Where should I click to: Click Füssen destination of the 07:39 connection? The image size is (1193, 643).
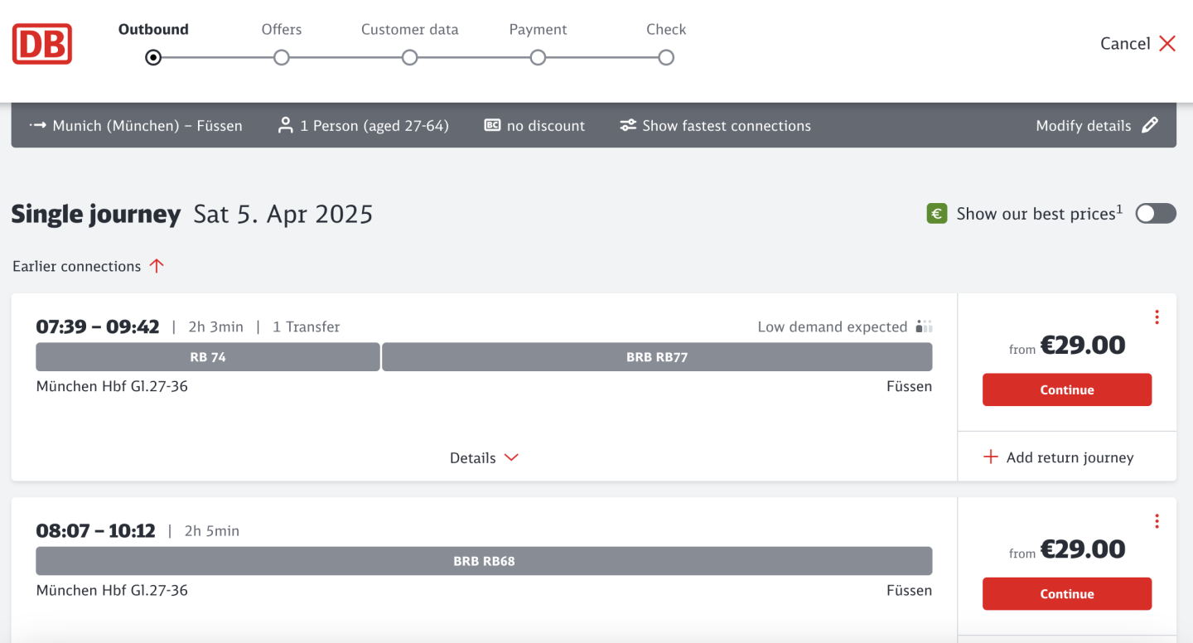[x=909, y=386]
